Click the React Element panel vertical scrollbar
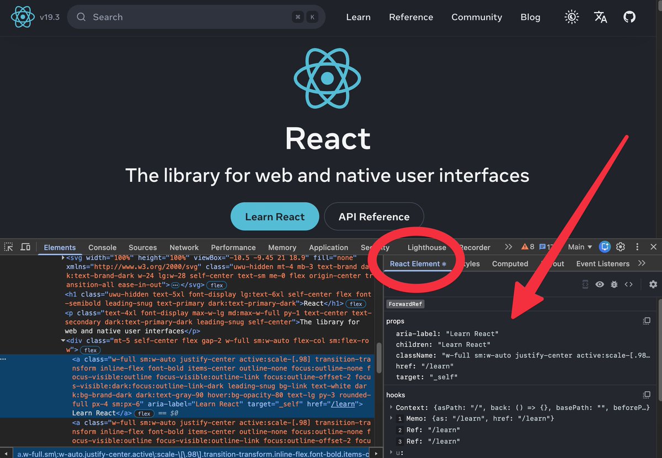 pyautogui.click(x=659, y=349)
